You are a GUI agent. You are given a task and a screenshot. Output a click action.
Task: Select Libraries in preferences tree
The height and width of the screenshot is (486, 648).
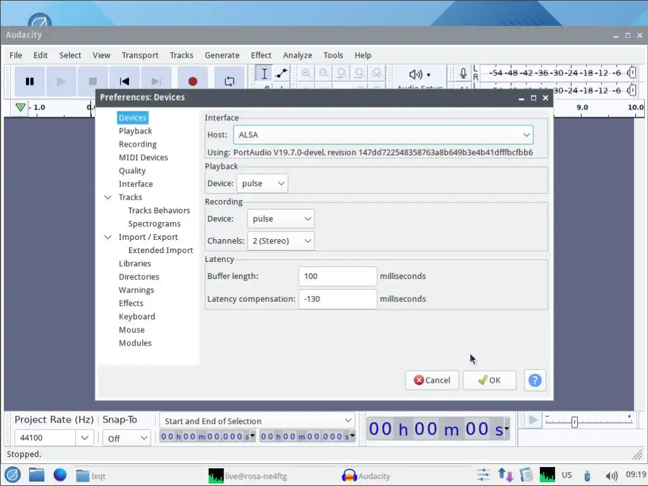tap(135, 264)
